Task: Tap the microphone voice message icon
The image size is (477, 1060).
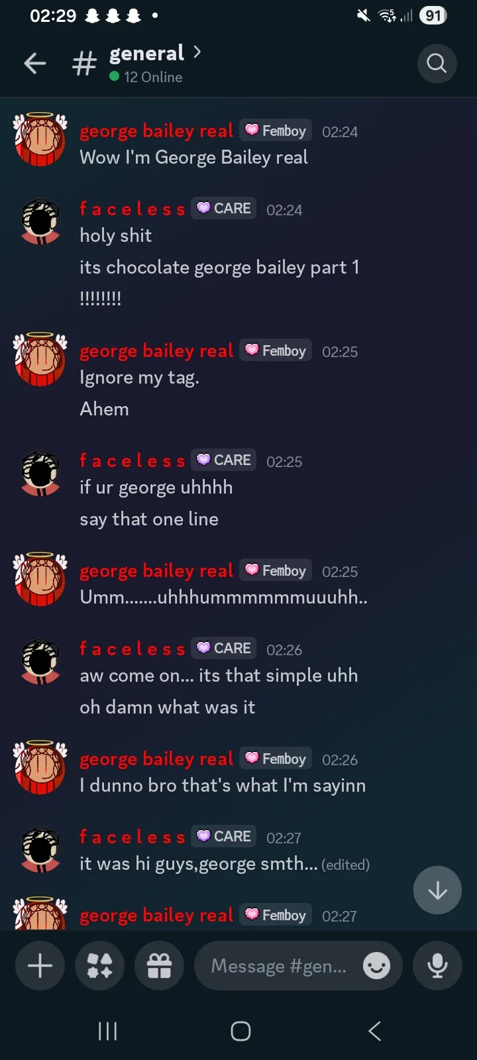Action: coord(437,966)
